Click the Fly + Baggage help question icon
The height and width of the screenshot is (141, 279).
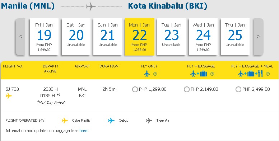click(212, 74)
